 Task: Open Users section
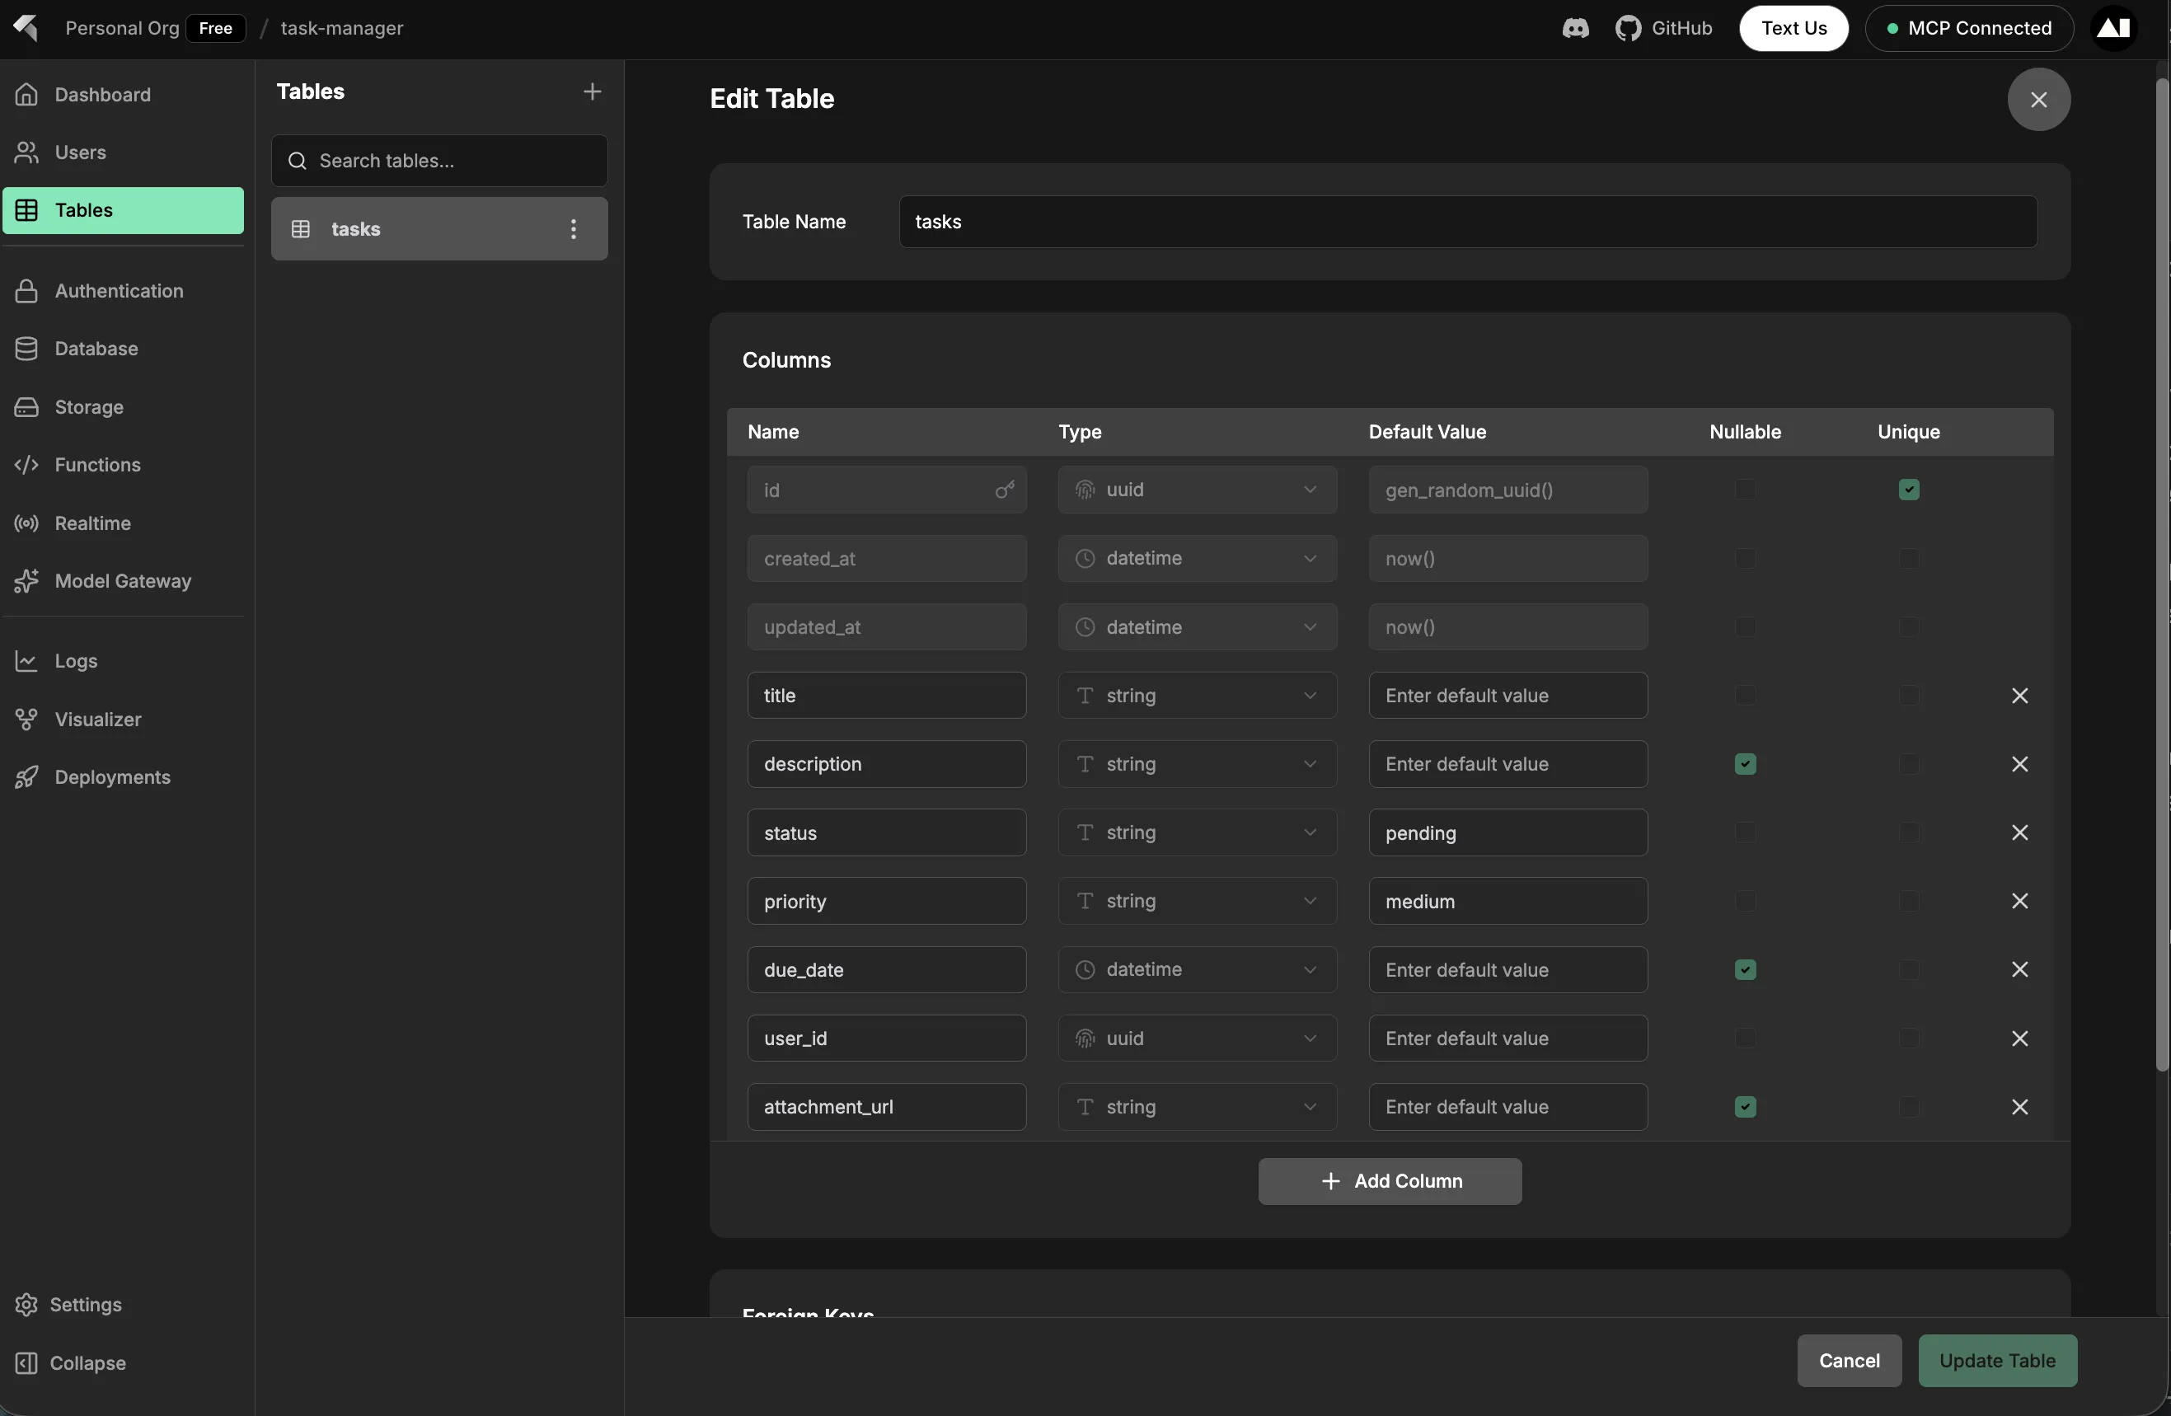[123, 152]
